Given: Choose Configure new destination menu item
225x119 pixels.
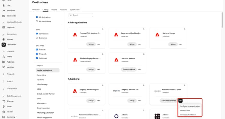Looking at the screenshot, I should coord(190,106).
